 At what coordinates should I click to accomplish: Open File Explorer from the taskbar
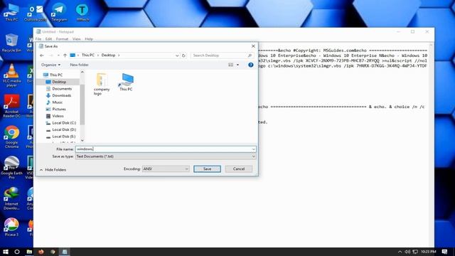click(29, 252)
